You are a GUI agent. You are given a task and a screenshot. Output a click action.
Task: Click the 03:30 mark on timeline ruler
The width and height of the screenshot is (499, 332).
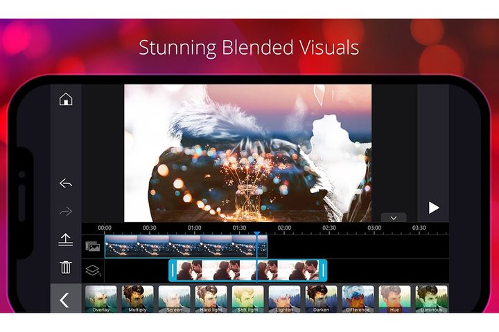tap(419, 228)
